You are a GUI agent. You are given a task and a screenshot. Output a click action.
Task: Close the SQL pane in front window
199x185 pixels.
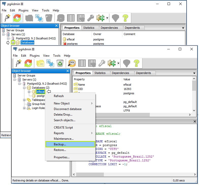(195, 121)
